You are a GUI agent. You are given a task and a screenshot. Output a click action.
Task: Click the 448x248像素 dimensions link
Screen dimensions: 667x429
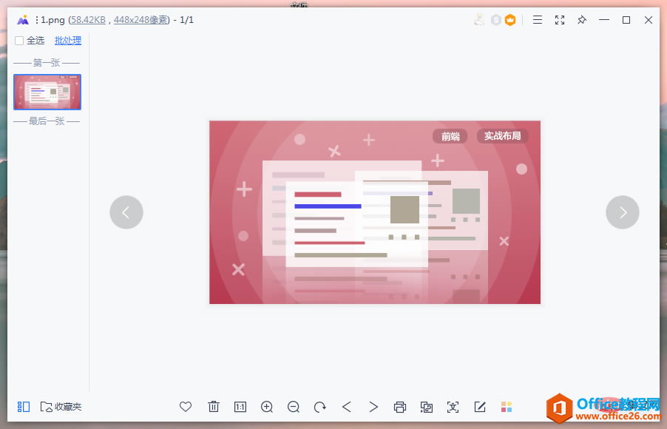[x=140, y=20]
